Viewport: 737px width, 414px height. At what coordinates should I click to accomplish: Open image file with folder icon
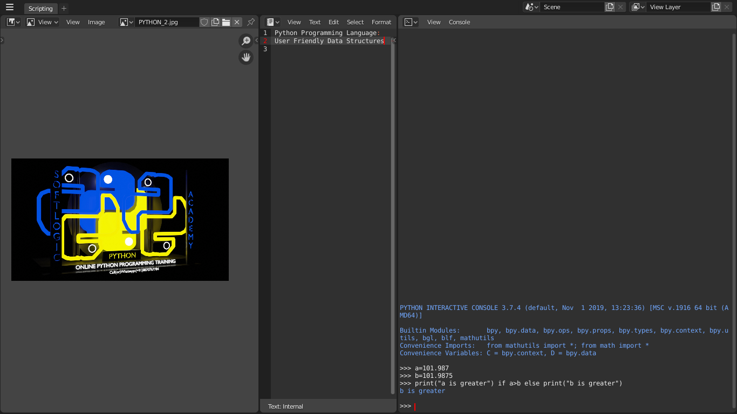point(226,22)
